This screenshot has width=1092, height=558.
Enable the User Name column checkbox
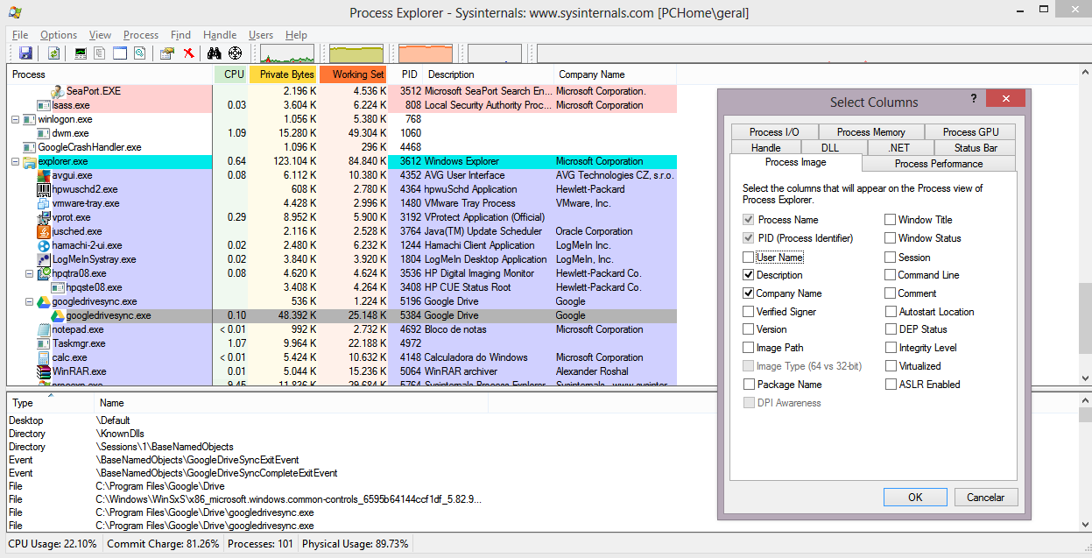tap(750, 256)
